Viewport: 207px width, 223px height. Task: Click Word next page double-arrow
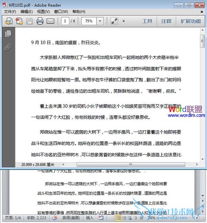click(x=203, y=212)
